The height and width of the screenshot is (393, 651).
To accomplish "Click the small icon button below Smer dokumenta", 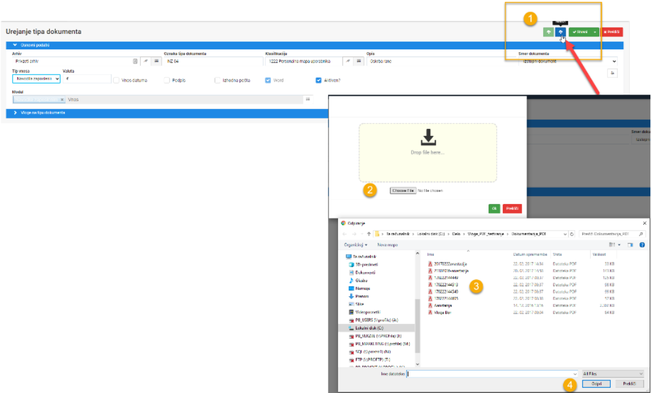I will [x=612, y=73].
